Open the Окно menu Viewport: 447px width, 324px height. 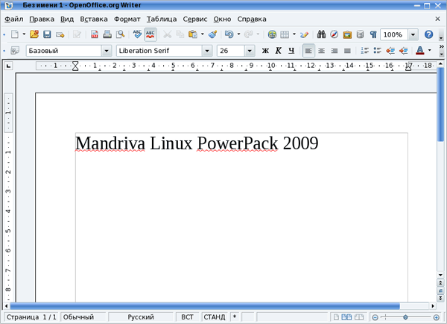(222, 19)
